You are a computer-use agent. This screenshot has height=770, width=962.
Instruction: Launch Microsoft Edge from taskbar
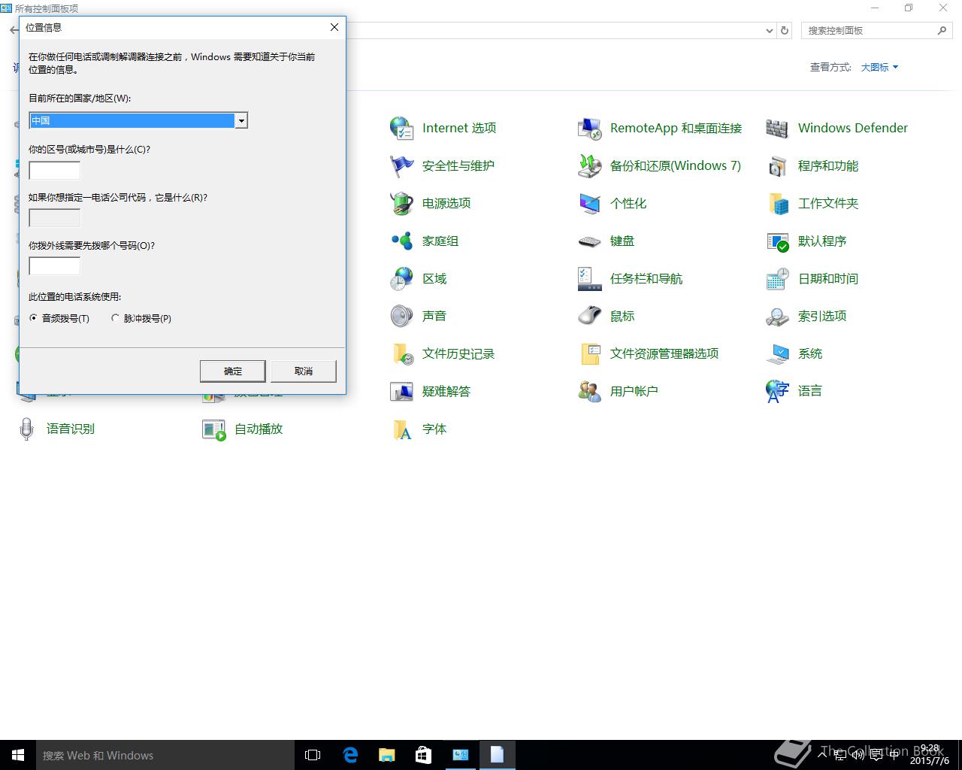(x=350, y=755)
